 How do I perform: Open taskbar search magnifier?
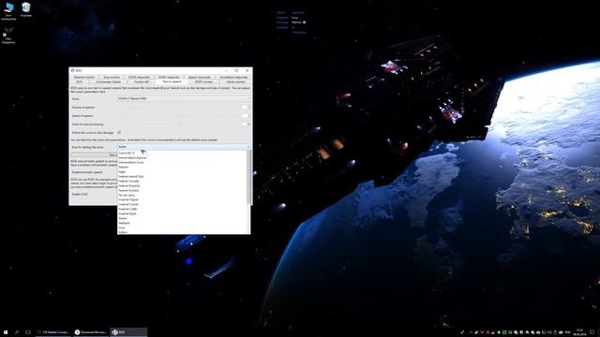pos(17,332)
